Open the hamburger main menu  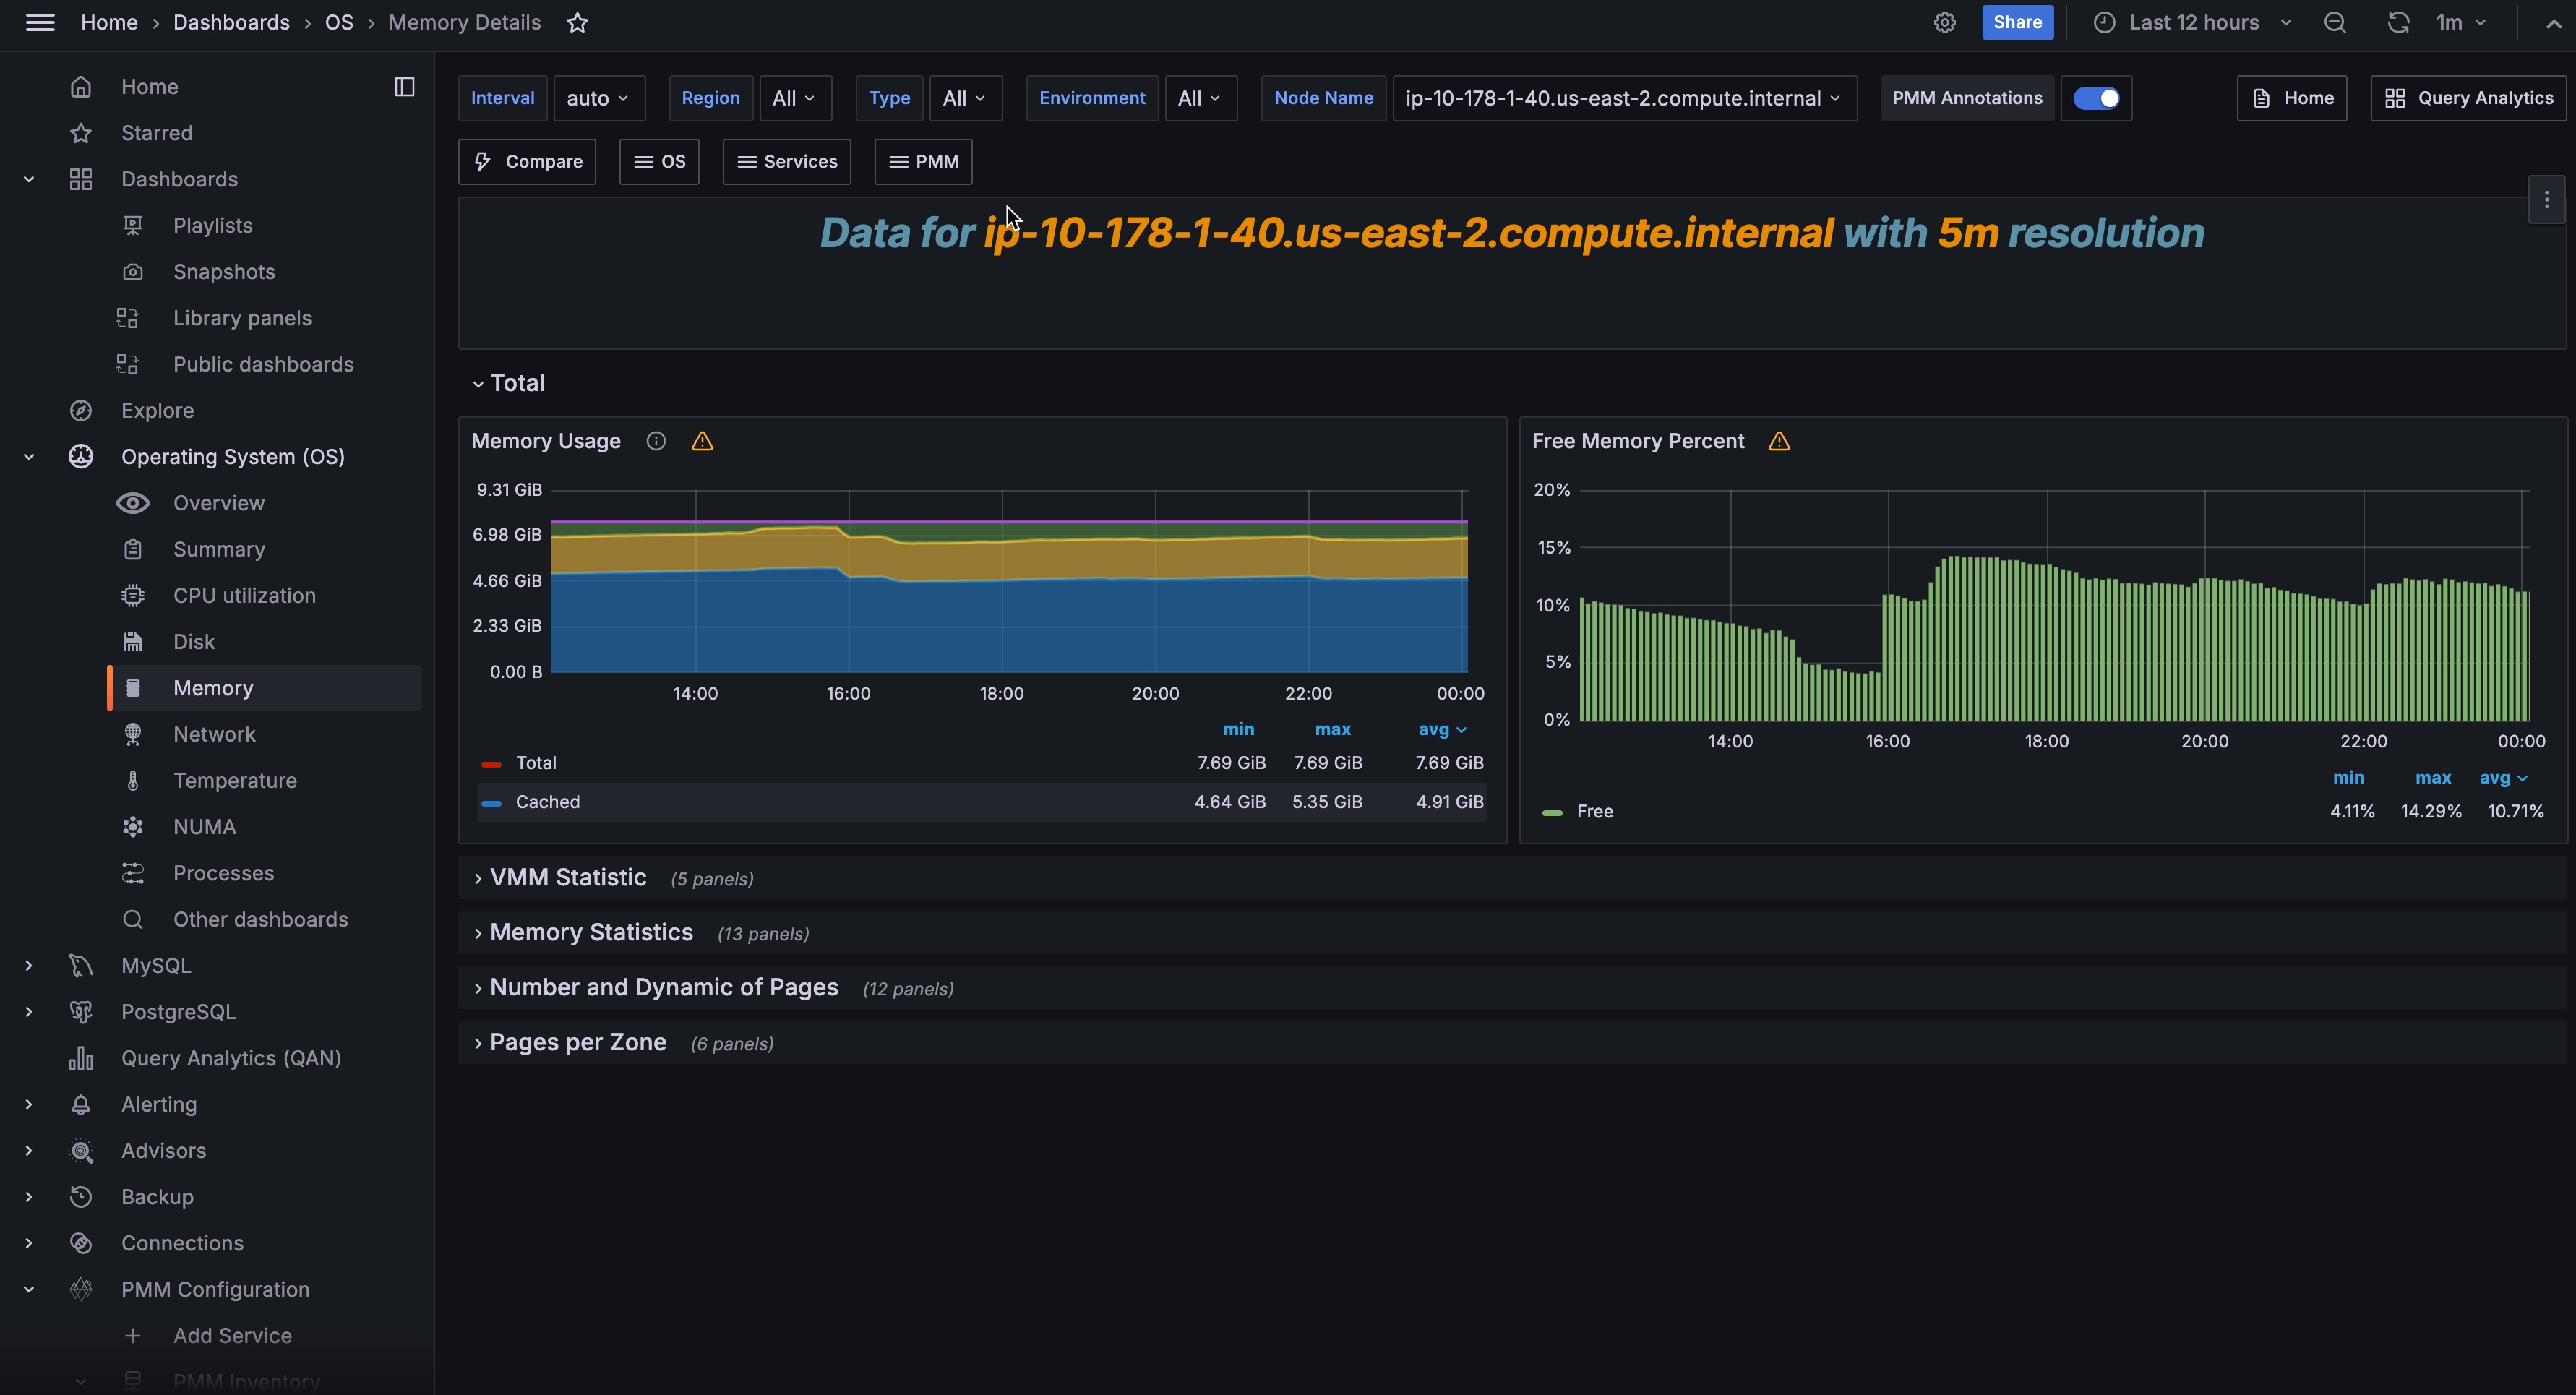(x=40, y=23)
